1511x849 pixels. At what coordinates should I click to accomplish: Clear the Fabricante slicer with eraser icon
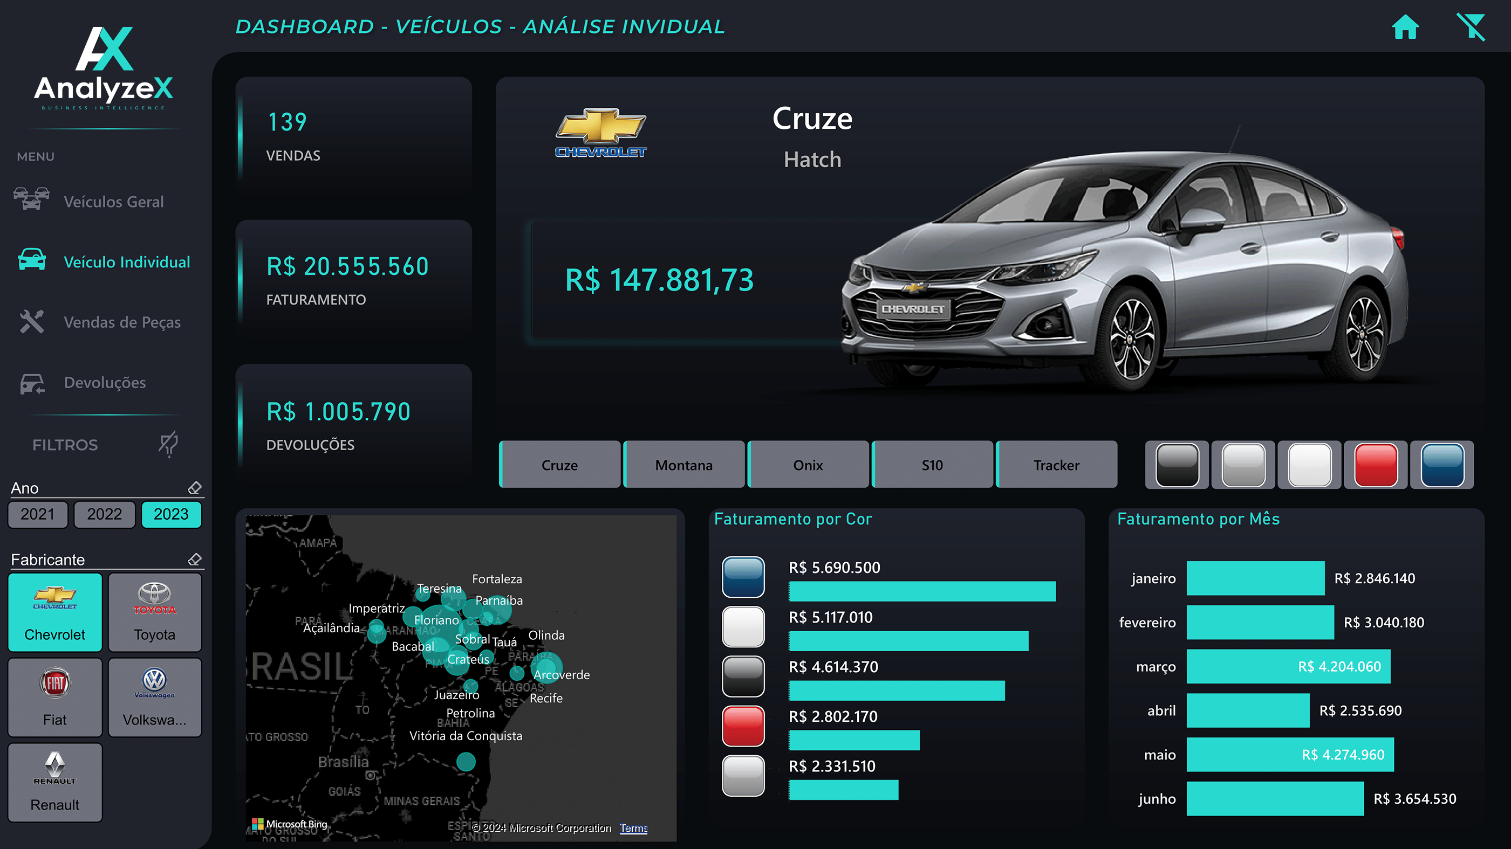tap(195, 559)
